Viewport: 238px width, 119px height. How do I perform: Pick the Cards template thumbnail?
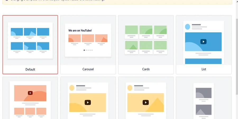tap(146, 40)
